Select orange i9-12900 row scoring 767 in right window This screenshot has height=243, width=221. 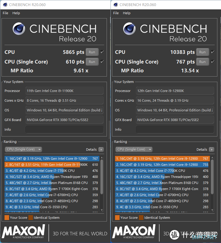pyautogui.click(x=162, y=159)
